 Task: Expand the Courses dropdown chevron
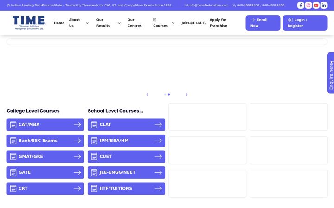tap(173, 23)
